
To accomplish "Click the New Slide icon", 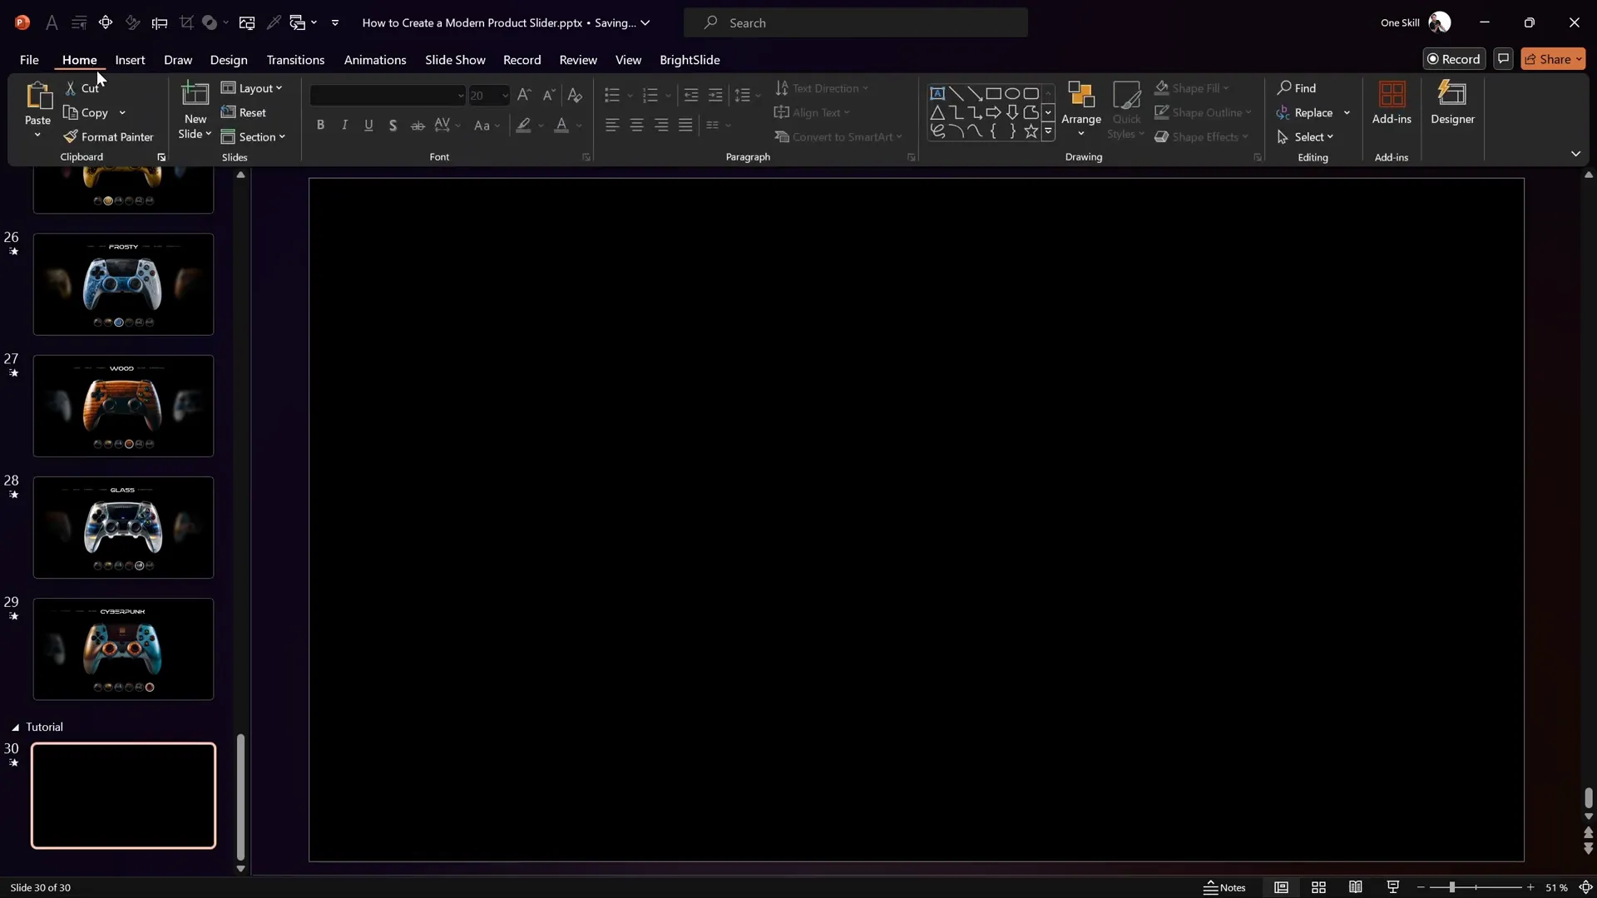I will 195,94.
